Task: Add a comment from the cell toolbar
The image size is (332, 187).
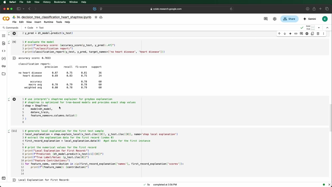Action: (x=301, y=34)
